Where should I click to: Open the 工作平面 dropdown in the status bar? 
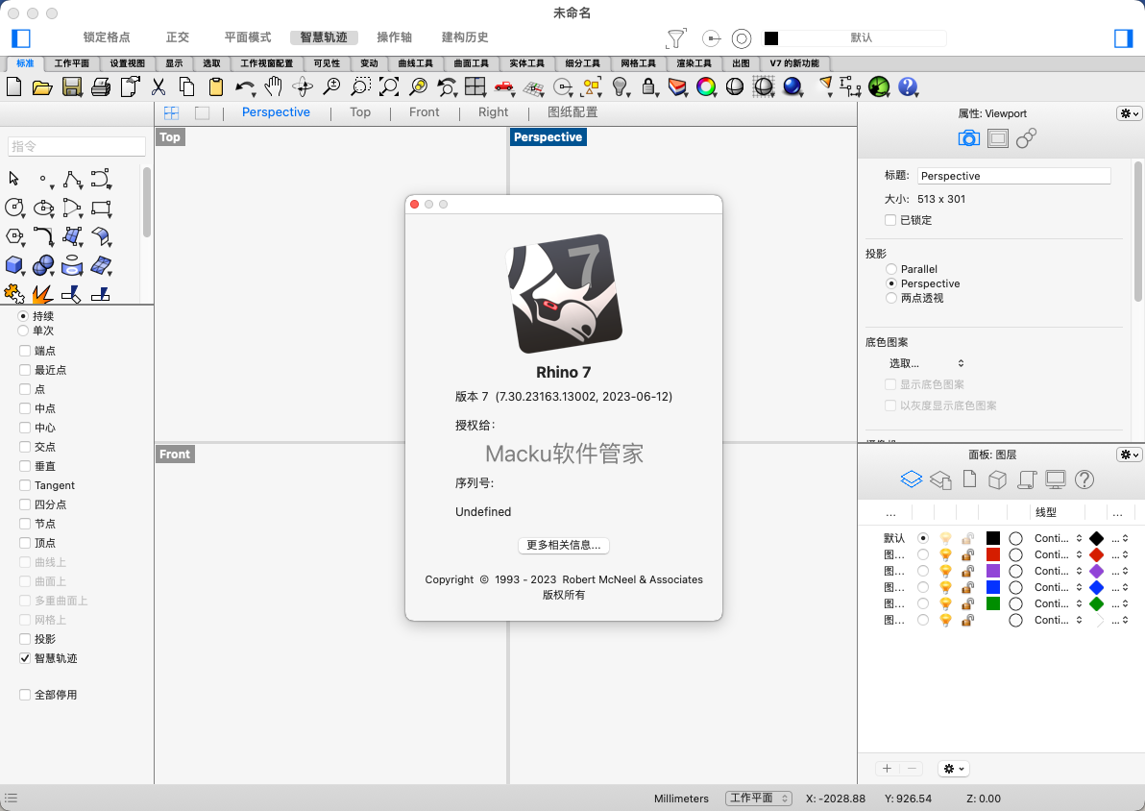click(x=759, y=799)
